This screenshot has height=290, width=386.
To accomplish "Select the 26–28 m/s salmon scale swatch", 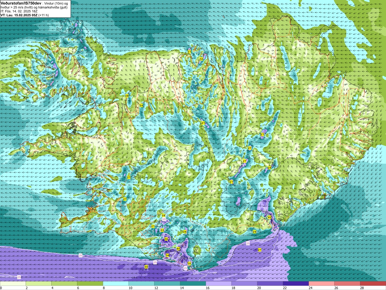I will [x=347, y=284].
